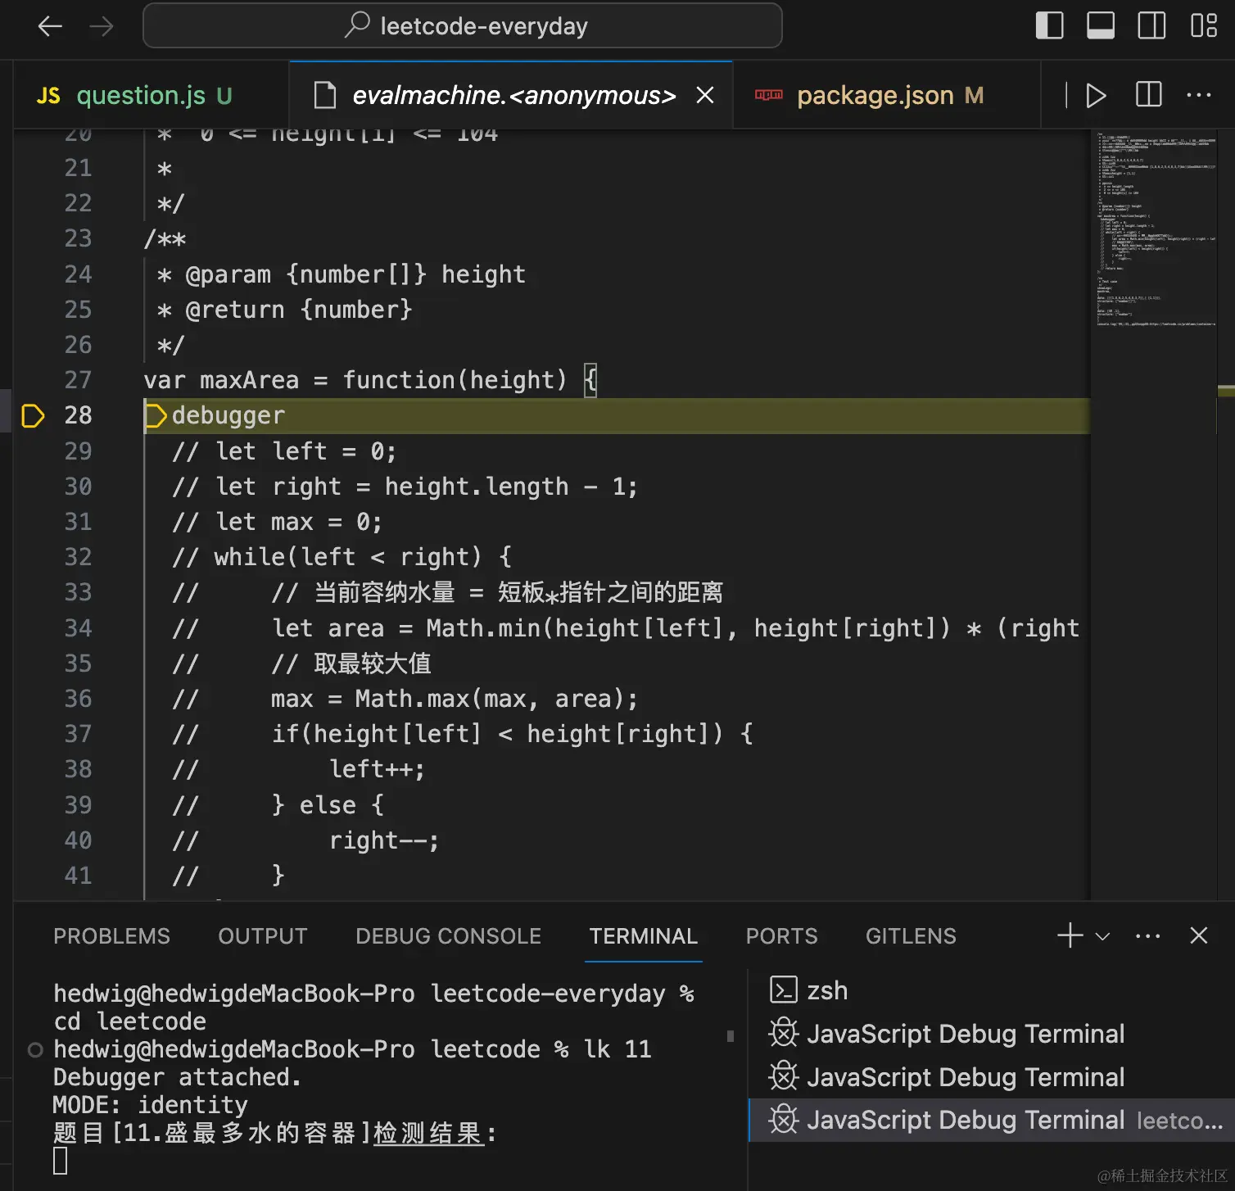Click the code minimap preview
This screenshot has height=1191, width=1235.
pyautogui.click(x=1155, y=229)
